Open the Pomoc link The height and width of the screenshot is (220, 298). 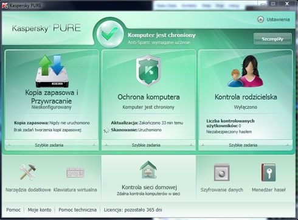(13, 210)
